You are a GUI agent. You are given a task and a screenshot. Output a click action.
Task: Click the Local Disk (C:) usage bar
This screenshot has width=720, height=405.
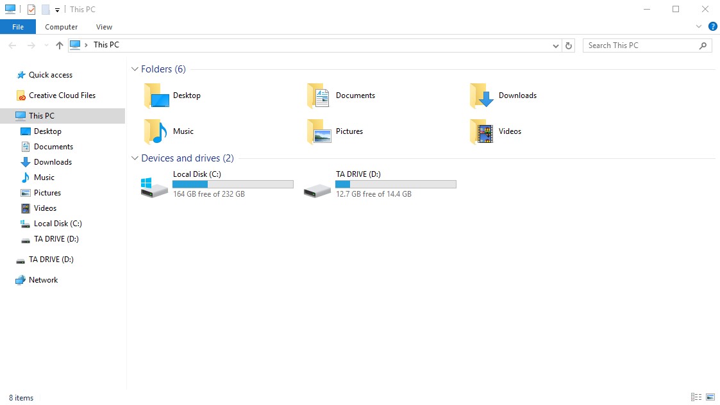pos(233,184)
